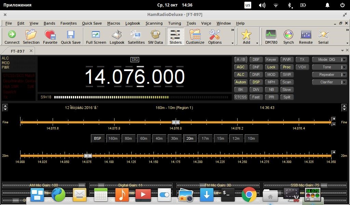Open the tab list dropdown arrow

point(342,51)
